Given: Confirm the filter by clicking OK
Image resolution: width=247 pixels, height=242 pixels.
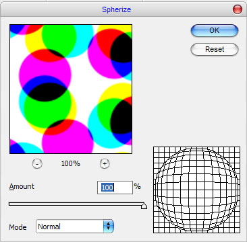Looking at the screenshot, I should 214,30.
